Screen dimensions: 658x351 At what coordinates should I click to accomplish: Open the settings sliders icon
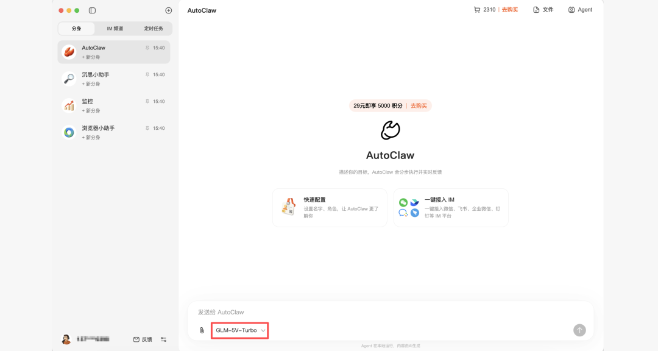[163, 339]
